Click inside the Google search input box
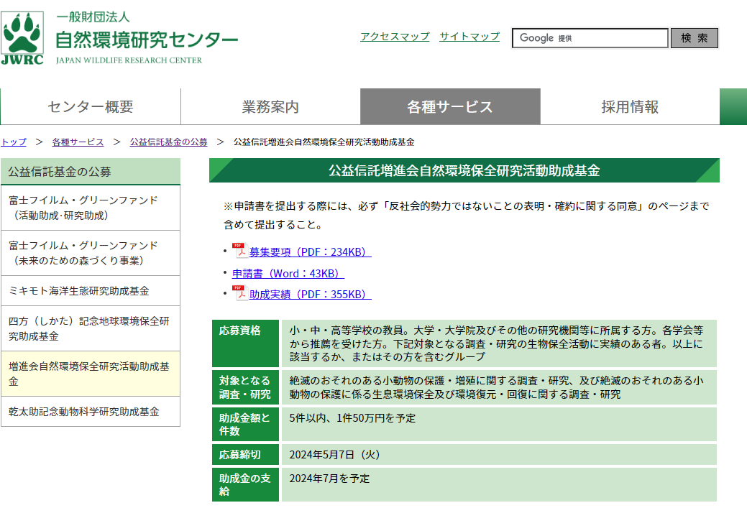 click(590, 38)
